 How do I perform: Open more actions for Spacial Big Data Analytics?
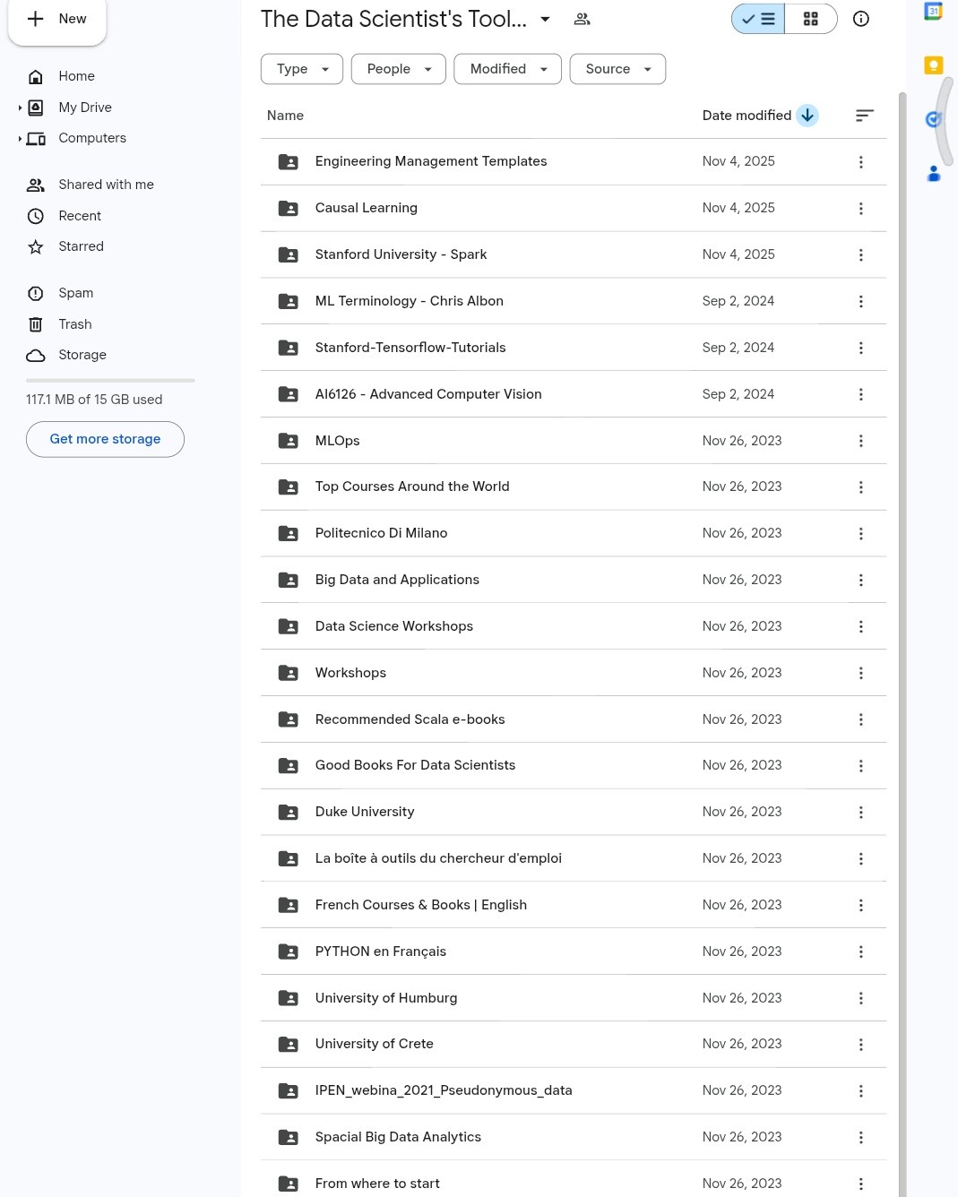pyautogui.click(x=861, y=1138)
